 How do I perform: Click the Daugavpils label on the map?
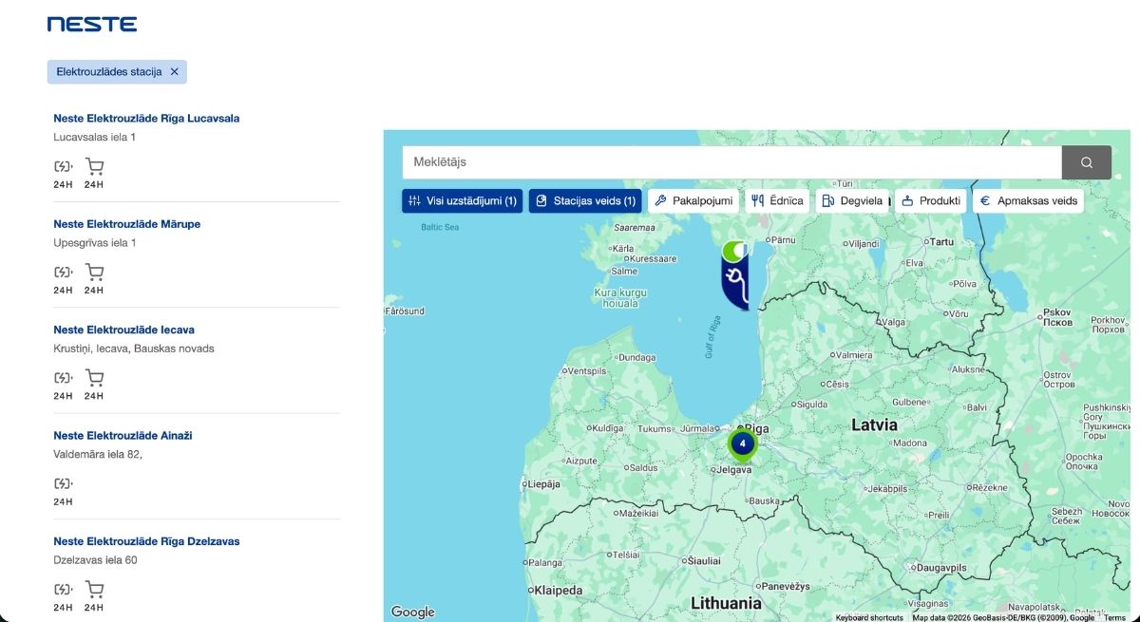pos(940,568)
